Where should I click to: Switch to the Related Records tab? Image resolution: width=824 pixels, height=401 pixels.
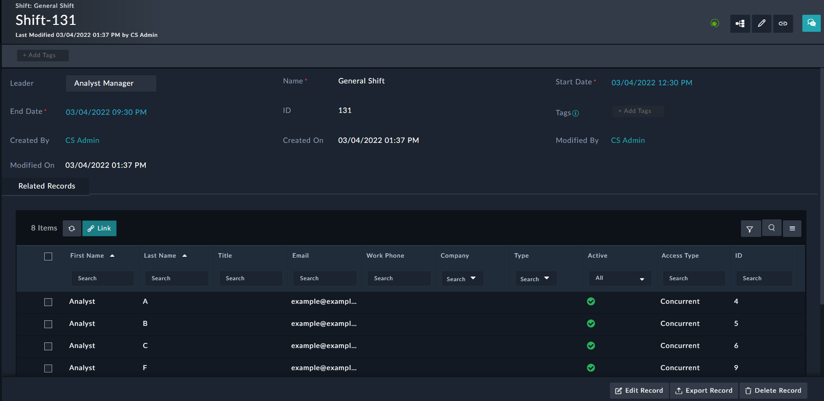47,186
